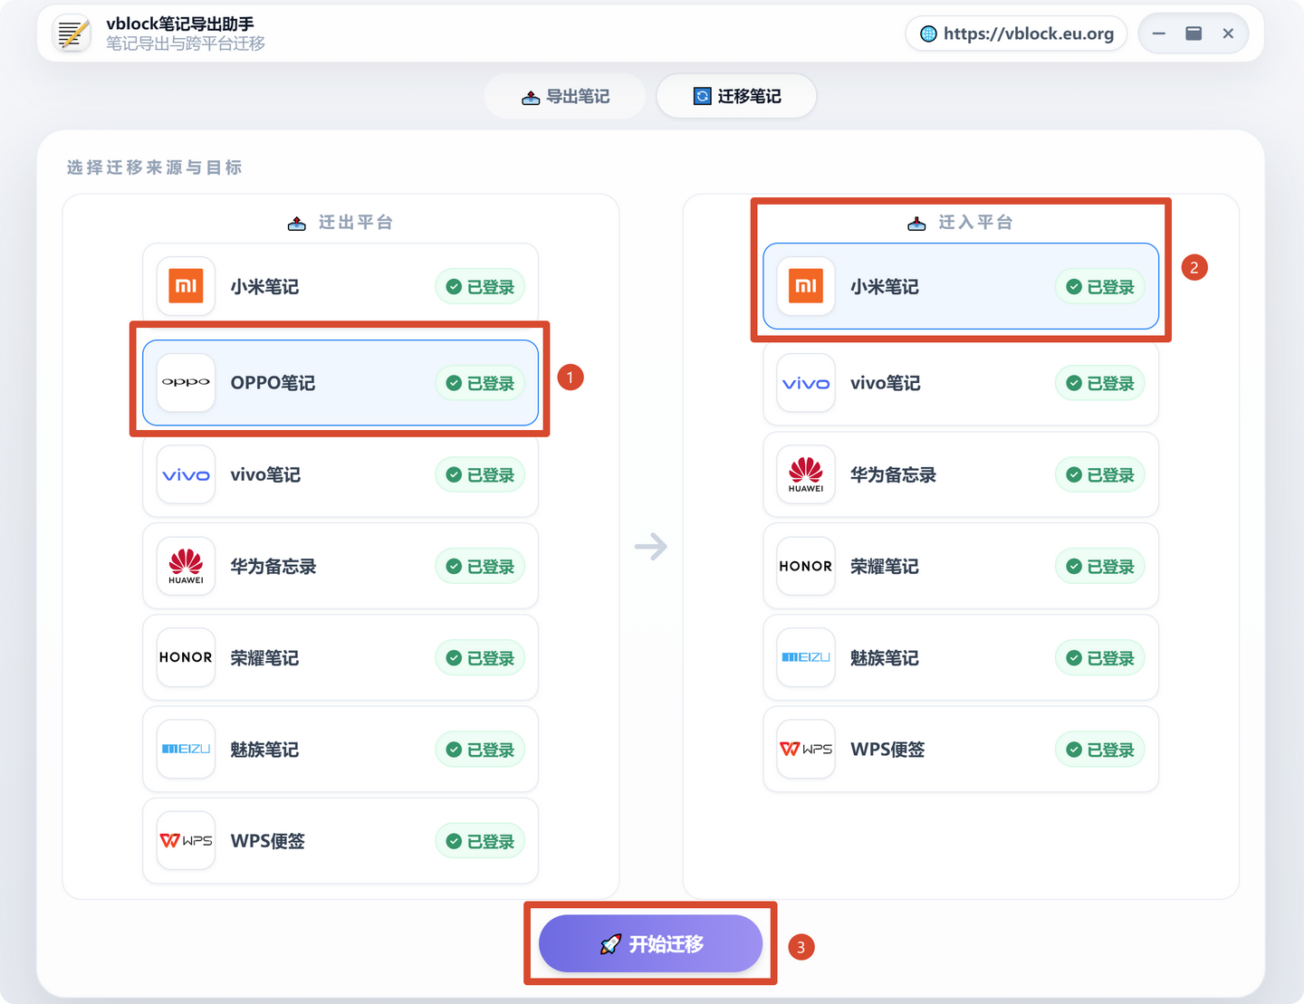The height and width of the screenshot is (1004, 1304).
Task: Click the MEIZU logo in 迁入平台 column
Action: coord(806,657)
